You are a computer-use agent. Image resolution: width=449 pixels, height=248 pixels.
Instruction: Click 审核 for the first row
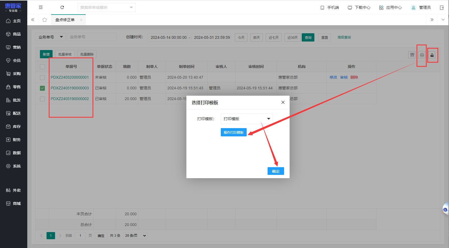(x=344, y=77)
